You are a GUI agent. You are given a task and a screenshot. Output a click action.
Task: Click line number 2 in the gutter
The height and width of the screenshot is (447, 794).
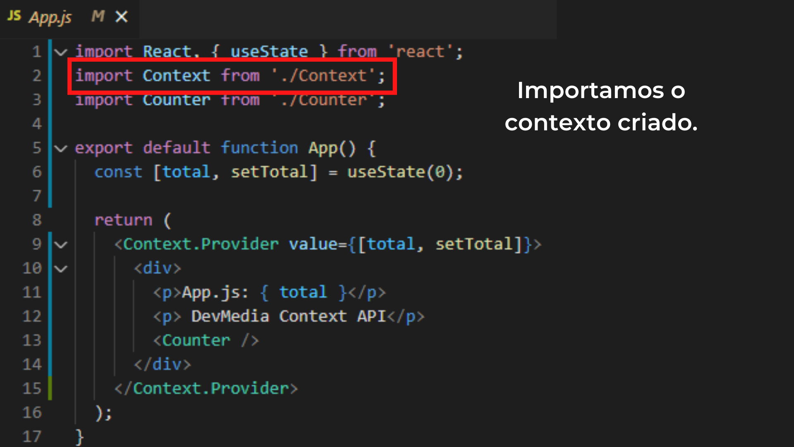37,76
